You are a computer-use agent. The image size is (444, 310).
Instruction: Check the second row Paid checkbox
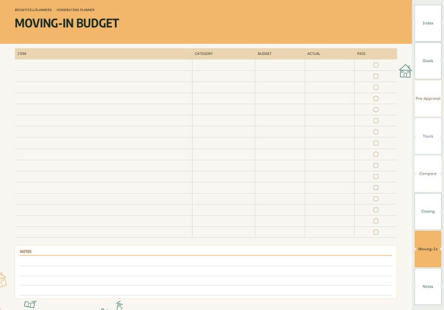coord(376,76)
